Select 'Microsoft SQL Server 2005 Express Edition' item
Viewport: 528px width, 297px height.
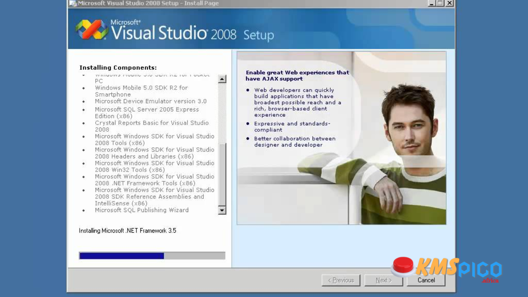pyautogui.click(x=147, y=113)
